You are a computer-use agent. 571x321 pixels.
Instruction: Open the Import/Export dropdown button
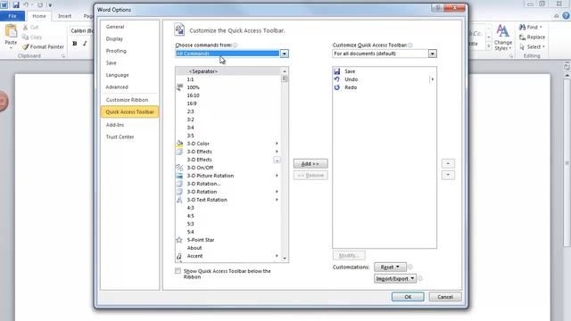click(394, 278)
